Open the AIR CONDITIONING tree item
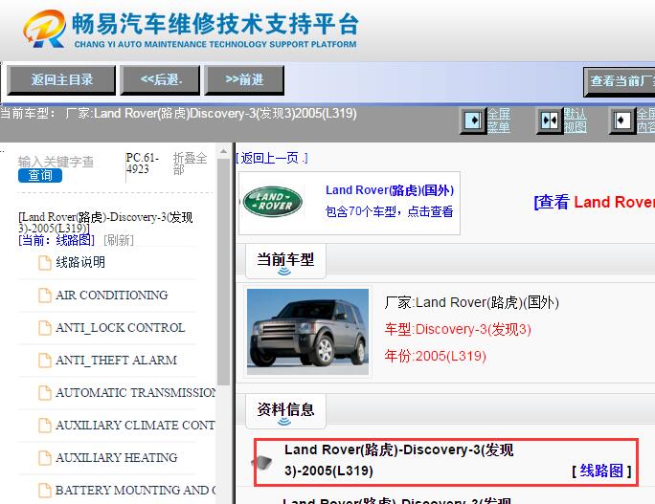Image resolution: width=655 pixels, height=504 pixels. (111, 295)
